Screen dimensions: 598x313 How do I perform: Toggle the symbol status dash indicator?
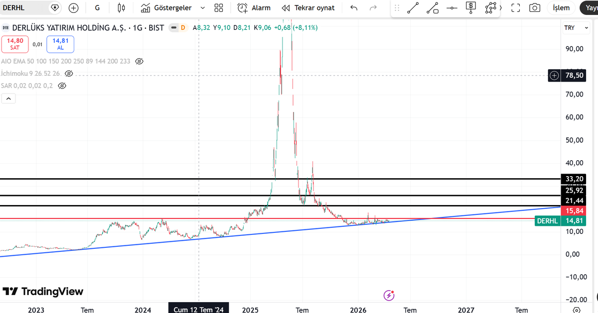click(173, 28)
